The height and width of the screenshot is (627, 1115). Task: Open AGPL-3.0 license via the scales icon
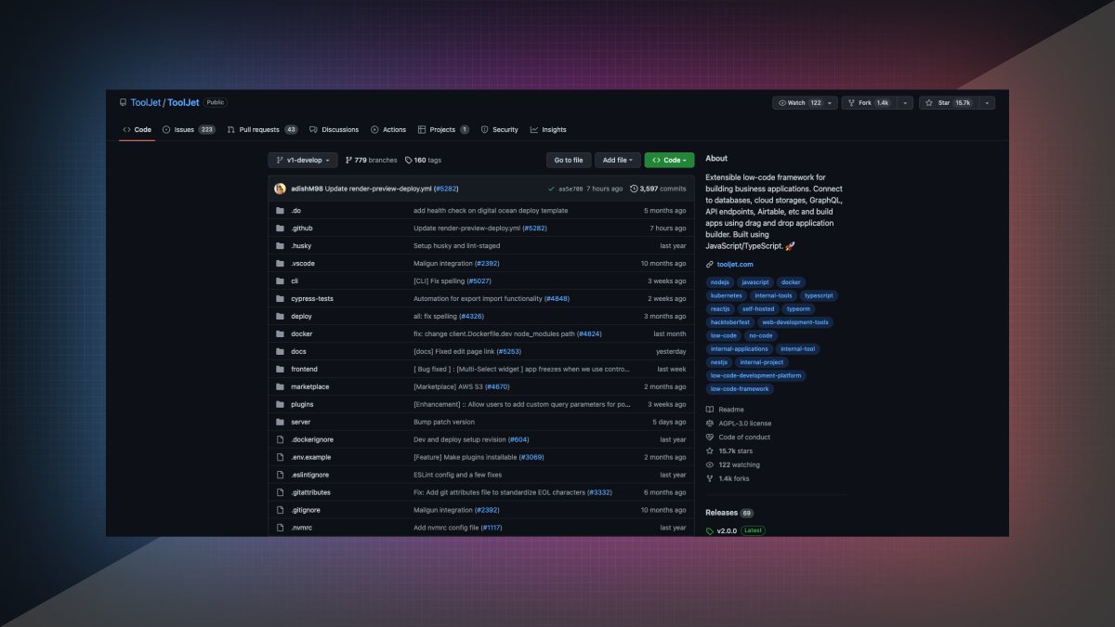click(709, 423)
